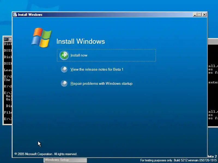218x163 pixels.
Task: Click the Windows Setup taskbar button
Action: tap(65, 160)
